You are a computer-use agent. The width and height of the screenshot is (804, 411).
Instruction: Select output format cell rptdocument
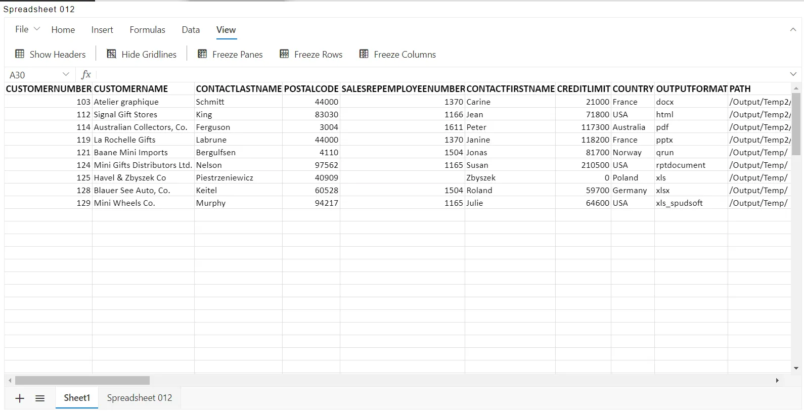tap(691, 165)
